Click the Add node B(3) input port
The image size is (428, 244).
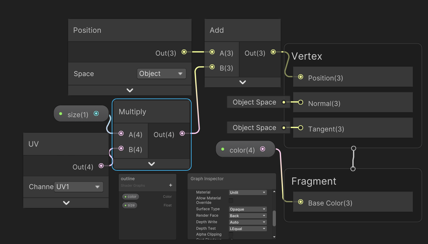coord(212,67)
